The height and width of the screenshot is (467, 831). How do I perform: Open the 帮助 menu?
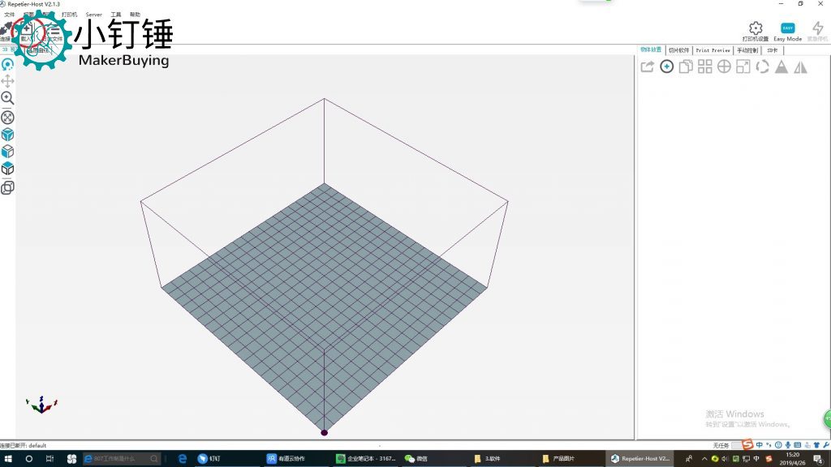pos(136,15)
